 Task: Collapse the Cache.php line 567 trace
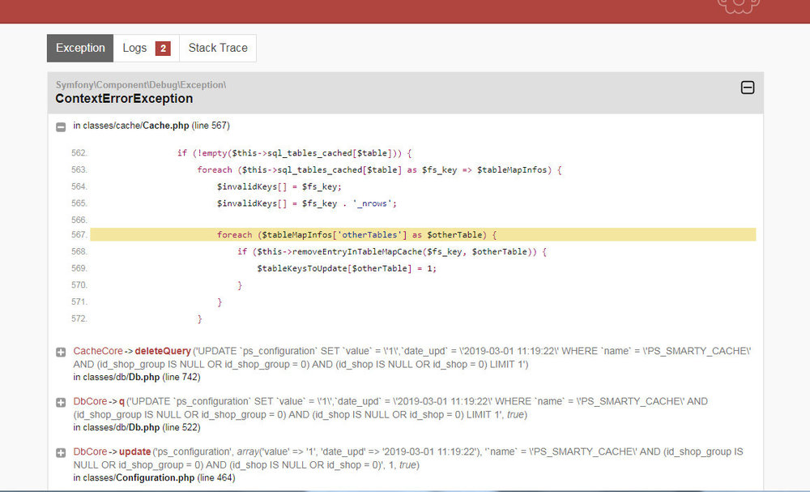click(x=61, y=126)
